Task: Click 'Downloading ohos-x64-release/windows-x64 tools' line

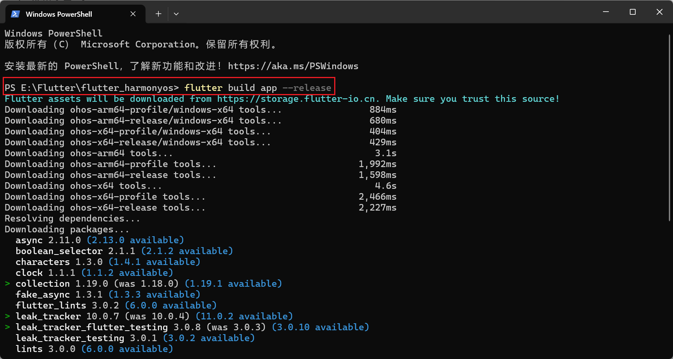Action: (138, 142)
